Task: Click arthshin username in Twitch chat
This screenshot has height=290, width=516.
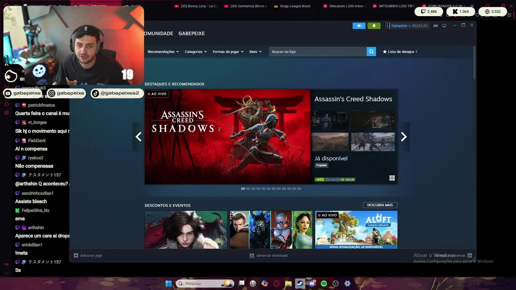Action: 36,228
